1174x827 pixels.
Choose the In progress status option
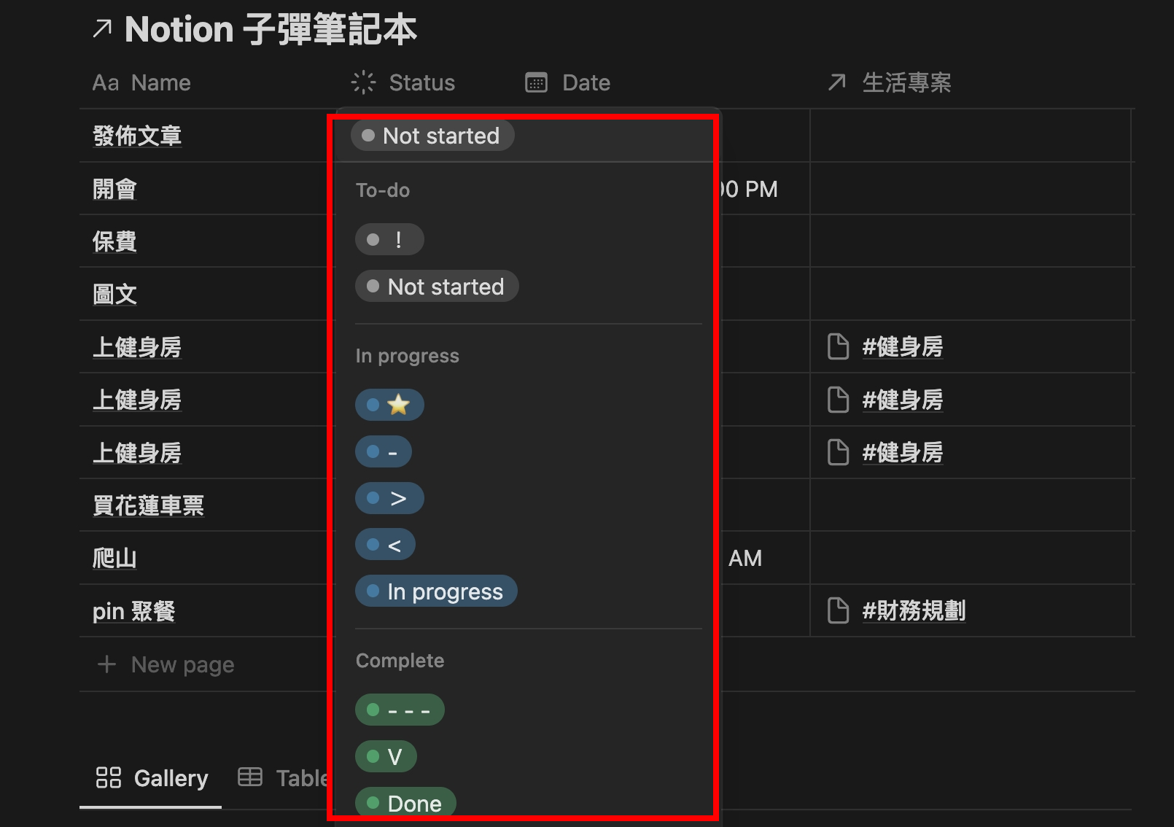coord(436,591)
